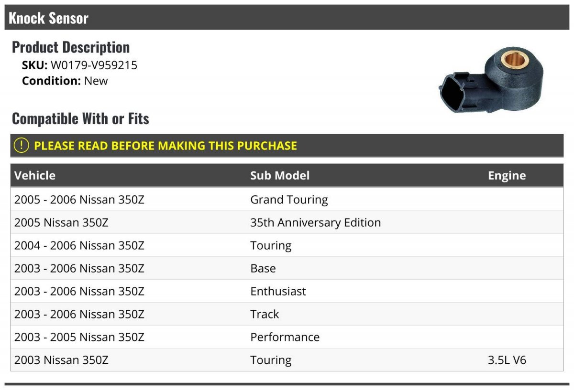
Task: Click the Engine column header
Action: [x=507, y=175]
